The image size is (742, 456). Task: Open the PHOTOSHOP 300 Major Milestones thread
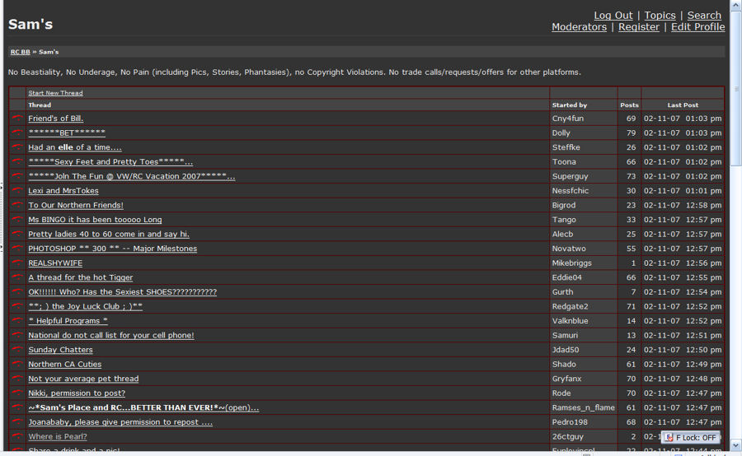[112, 249]
